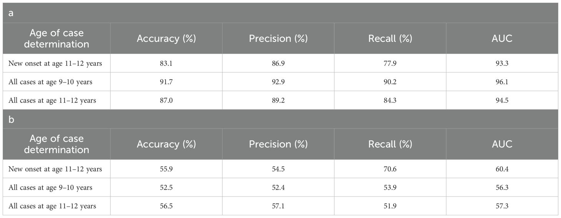Image resolution: width=561 pixels, height=218 pixels.
Task: Select the accuracy value 83.1
Action: click(x=166, y=63)
